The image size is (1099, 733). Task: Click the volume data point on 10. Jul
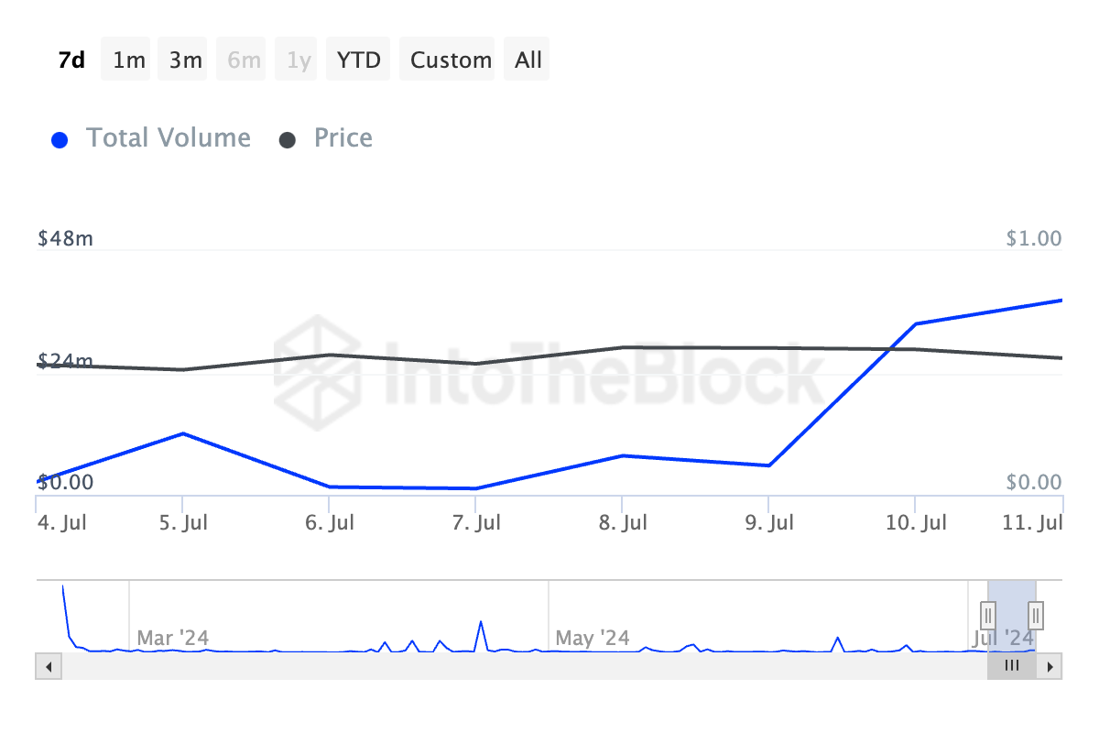[916, 323]
